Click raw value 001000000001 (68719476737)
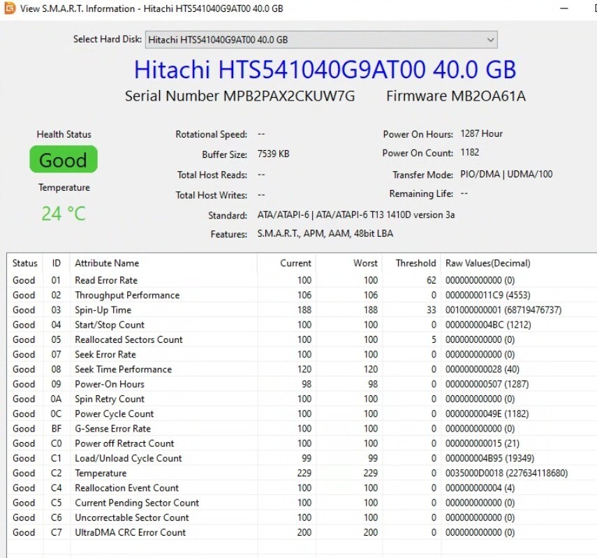The height and width of the screenshot is (558, 597). [x=503, y=310]
